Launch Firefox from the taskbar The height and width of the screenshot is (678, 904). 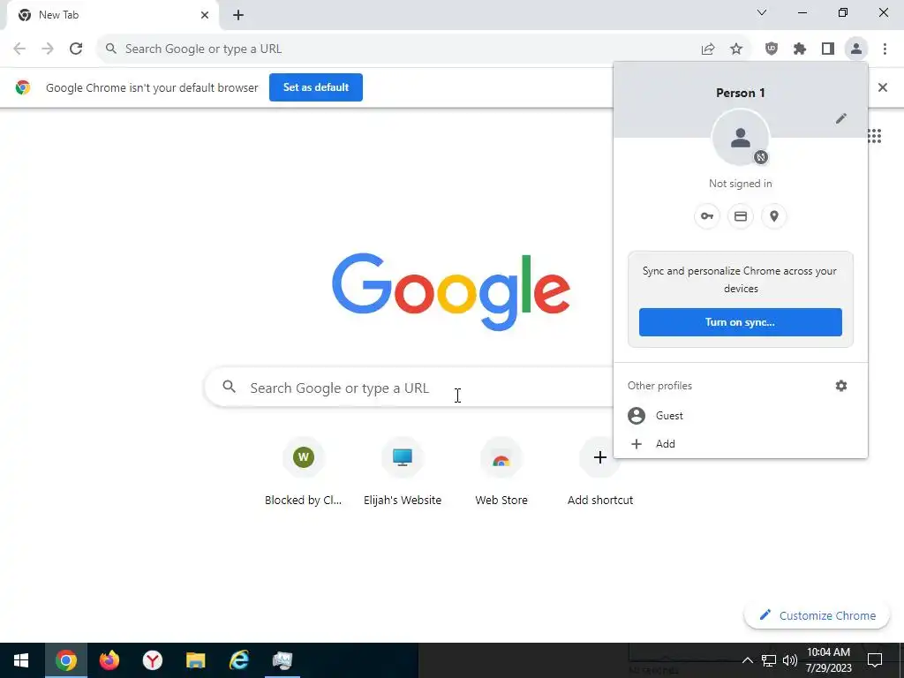(x=109, y=660)
